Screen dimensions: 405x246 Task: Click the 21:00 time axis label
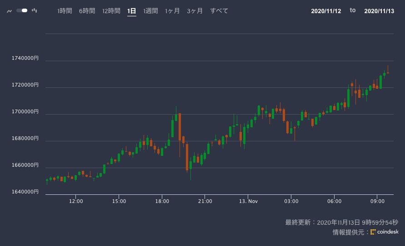[205, 200]
